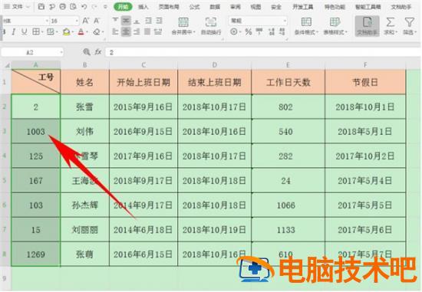Toggle italic formatting
The height and width of the screenshot is (292, 422).
[x=14, y=32]
